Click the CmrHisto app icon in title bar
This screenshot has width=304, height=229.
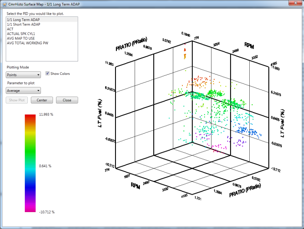(x=4, y=4)
